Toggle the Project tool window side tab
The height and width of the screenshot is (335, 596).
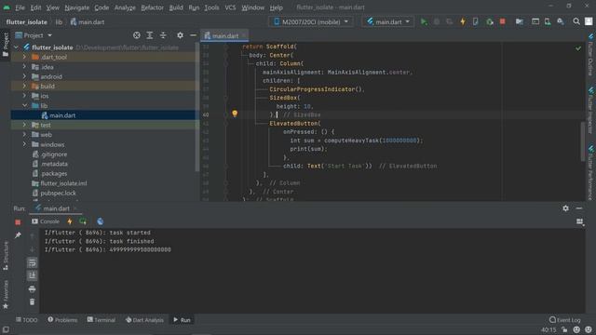tap(6, 45)
